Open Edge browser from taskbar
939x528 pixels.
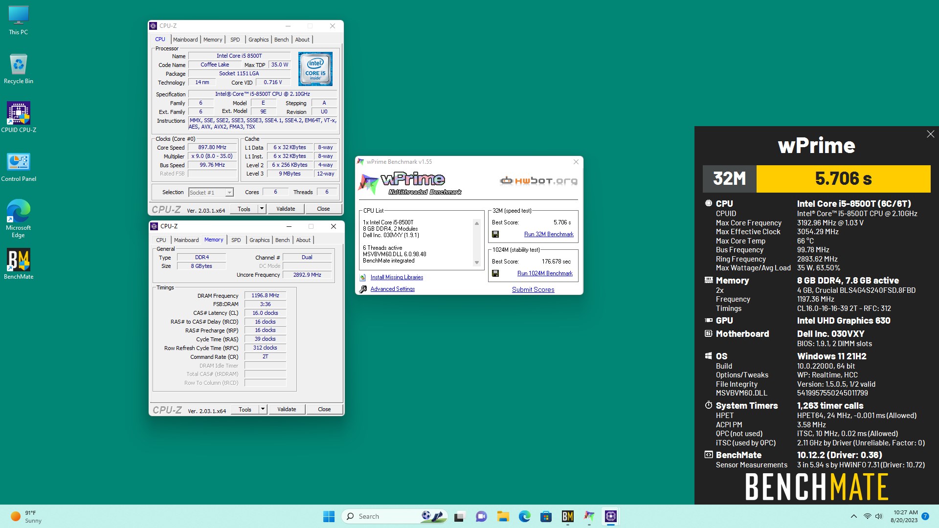[x=525, y=516]
